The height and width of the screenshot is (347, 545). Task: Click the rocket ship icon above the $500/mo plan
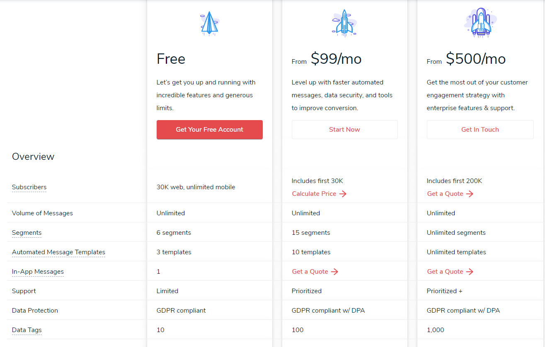pos(480,22)
